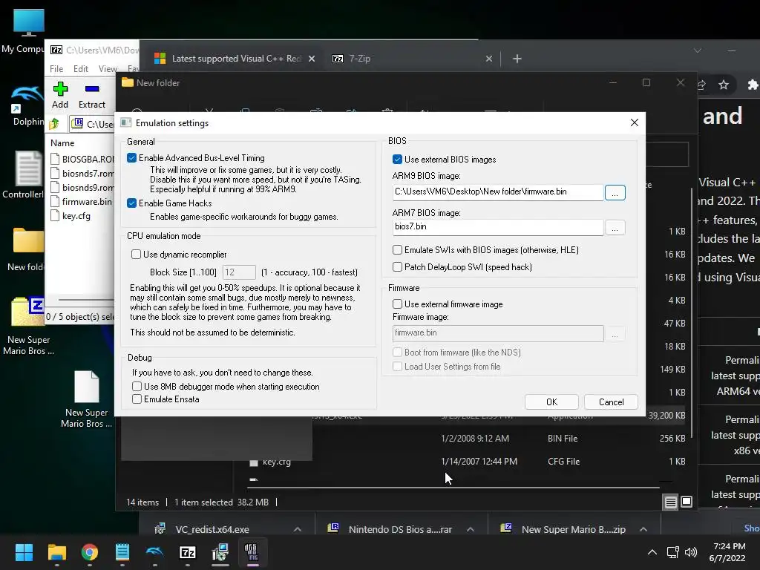760x570 pixels.
Task: Select BIOSGBA.ROM in 7-Zip list
Action: click(82, 159)
